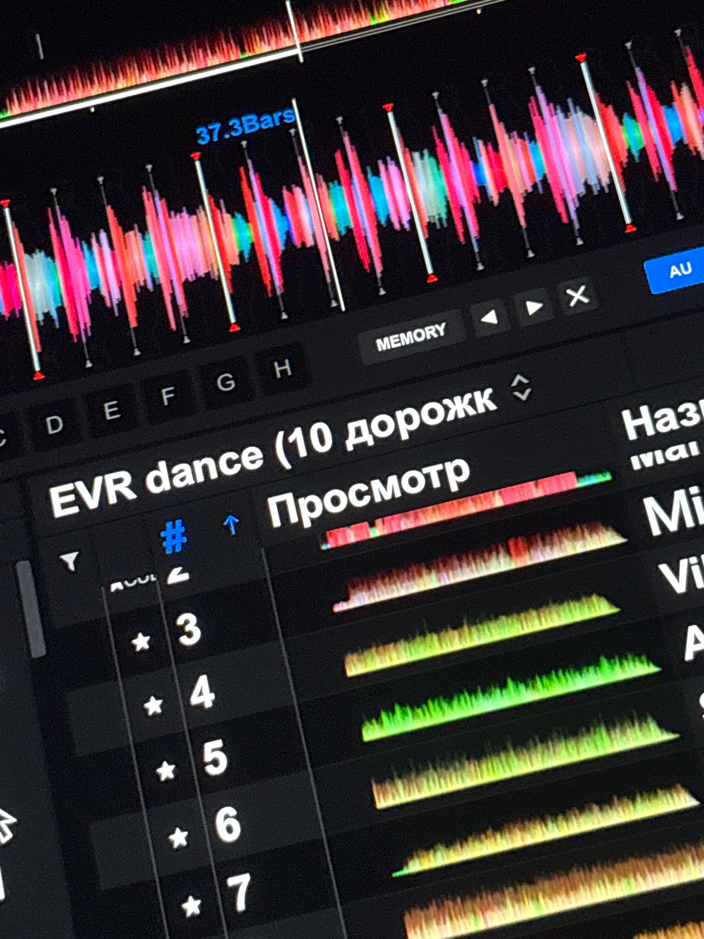Select track number 5 in the list
The height and width of the screenshot is (939, 704).
[x=215, y=757]
